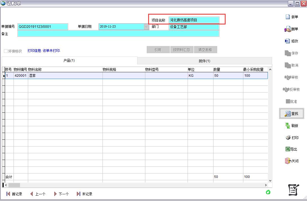Click the 查找 search icon button

(288, 114)
